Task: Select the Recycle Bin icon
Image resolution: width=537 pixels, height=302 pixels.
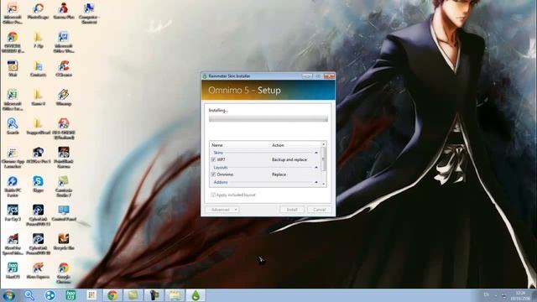Action: point(64,242)
